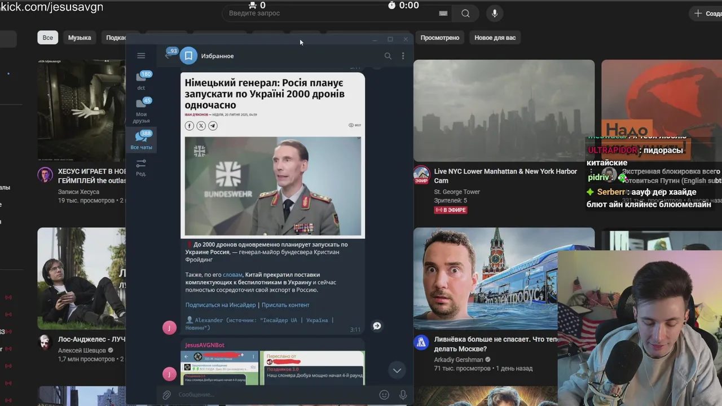This screenshot has height=406, width=722.
Task: Open the Записи Хесуса channel
Action: 78,192
